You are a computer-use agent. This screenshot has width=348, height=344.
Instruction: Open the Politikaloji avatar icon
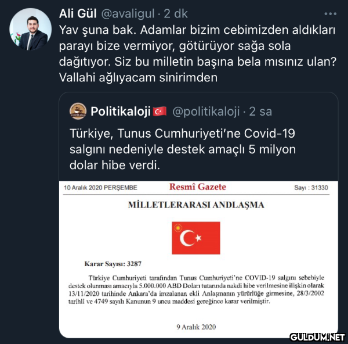pyautogui.click(x=78, y=111)
